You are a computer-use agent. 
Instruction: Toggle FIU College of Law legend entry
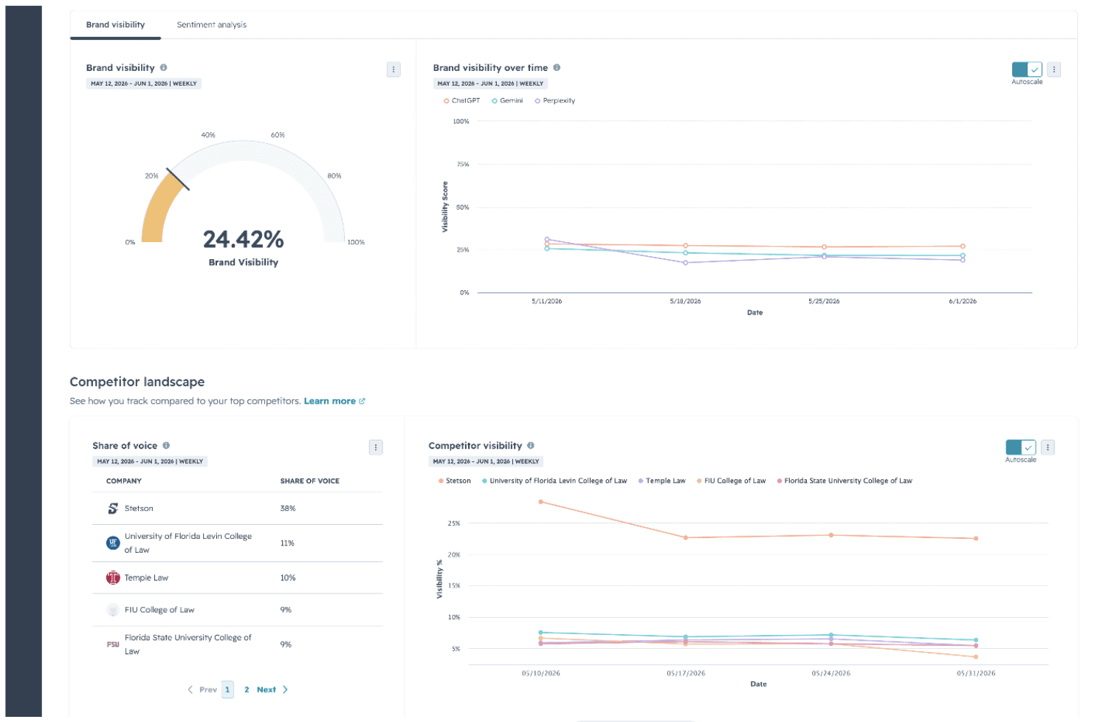731,481
